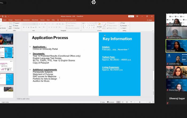Viewport: 187px width, 118px height.
Task: Switch to the Insert tab
Action: (x=5, y=20)
